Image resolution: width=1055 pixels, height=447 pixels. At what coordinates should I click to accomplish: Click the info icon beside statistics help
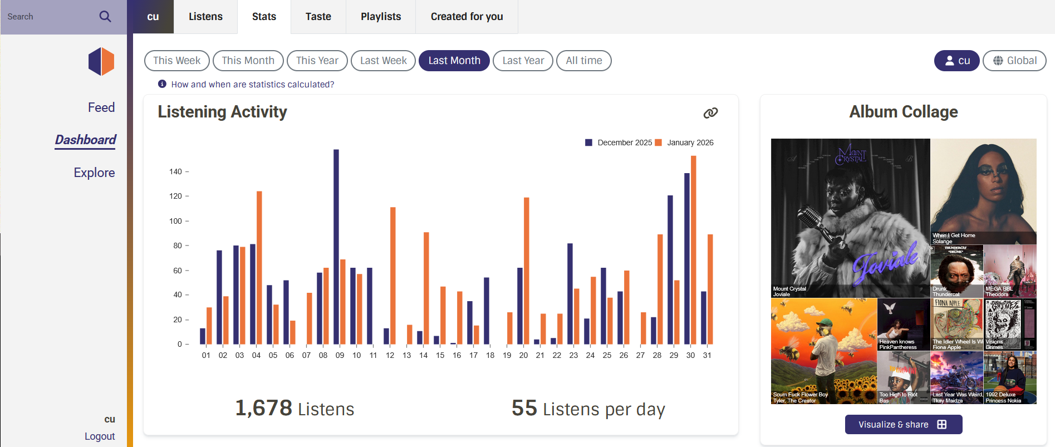coord(162,84)
